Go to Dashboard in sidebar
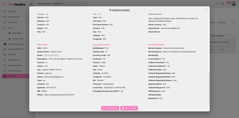 [12, 12]
